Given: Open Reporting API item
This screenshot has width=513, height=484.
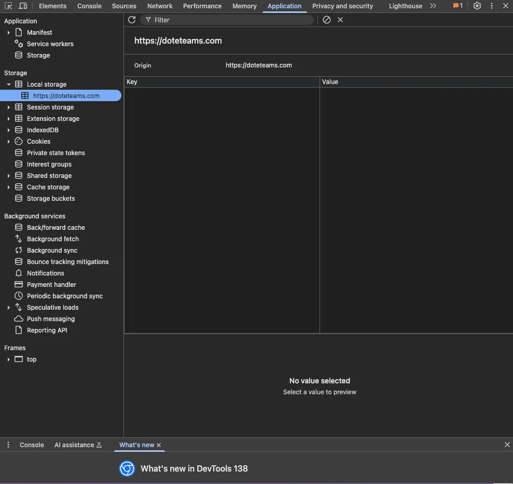Looking at the screenshot, I should pyautogui.click(x=47, y=330).
